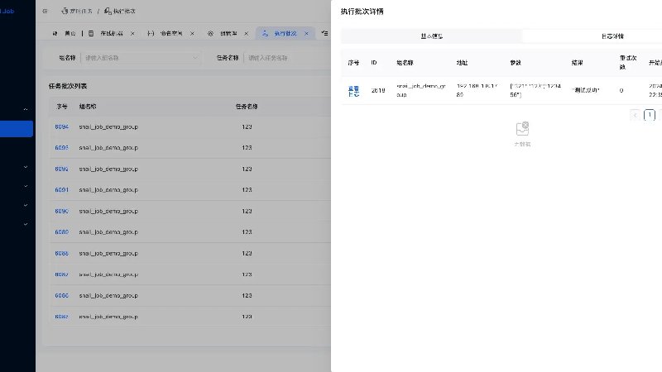
Task: Click the 序号 column header in batch list
Action: [x=62, y=107]
